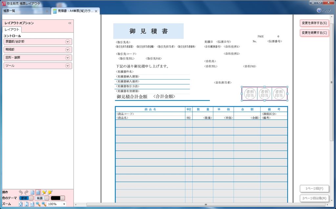Select the <合計金額> field
Image resolution: width=336 pixels, height=209 pixels.
click(x=164, y=97)
